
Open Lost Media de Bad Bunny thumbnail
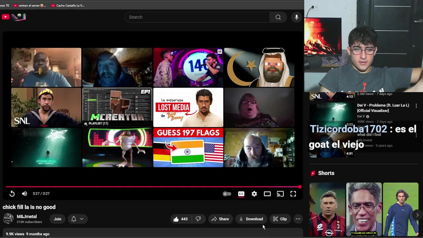pyautogui.click(x=188, y=107)
